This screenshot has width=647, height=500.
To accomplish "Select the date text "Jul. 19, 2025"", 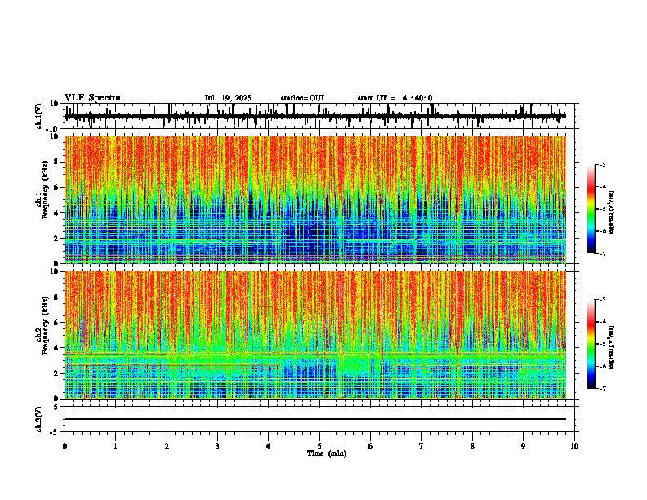I will tap(228, 98).
